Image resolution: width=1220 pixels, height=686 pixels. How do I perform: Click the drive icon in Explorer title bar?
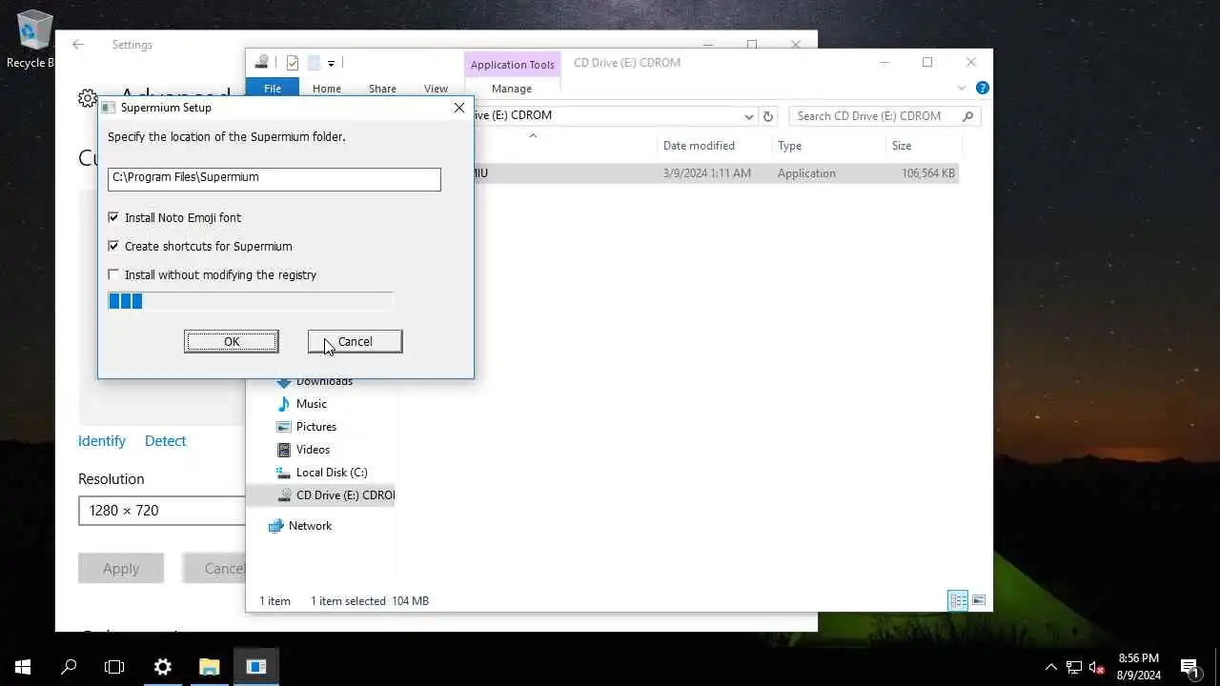coord(262,63)
